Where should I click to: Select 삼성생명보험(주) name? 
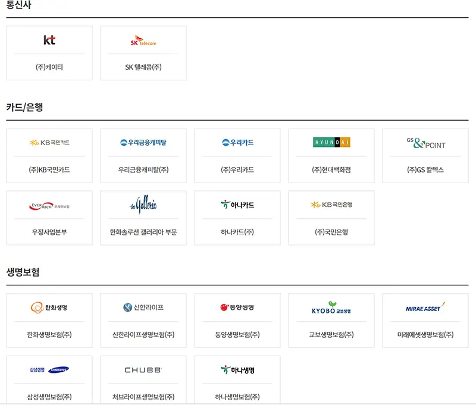pyautogui.click(x=49, y=397)
